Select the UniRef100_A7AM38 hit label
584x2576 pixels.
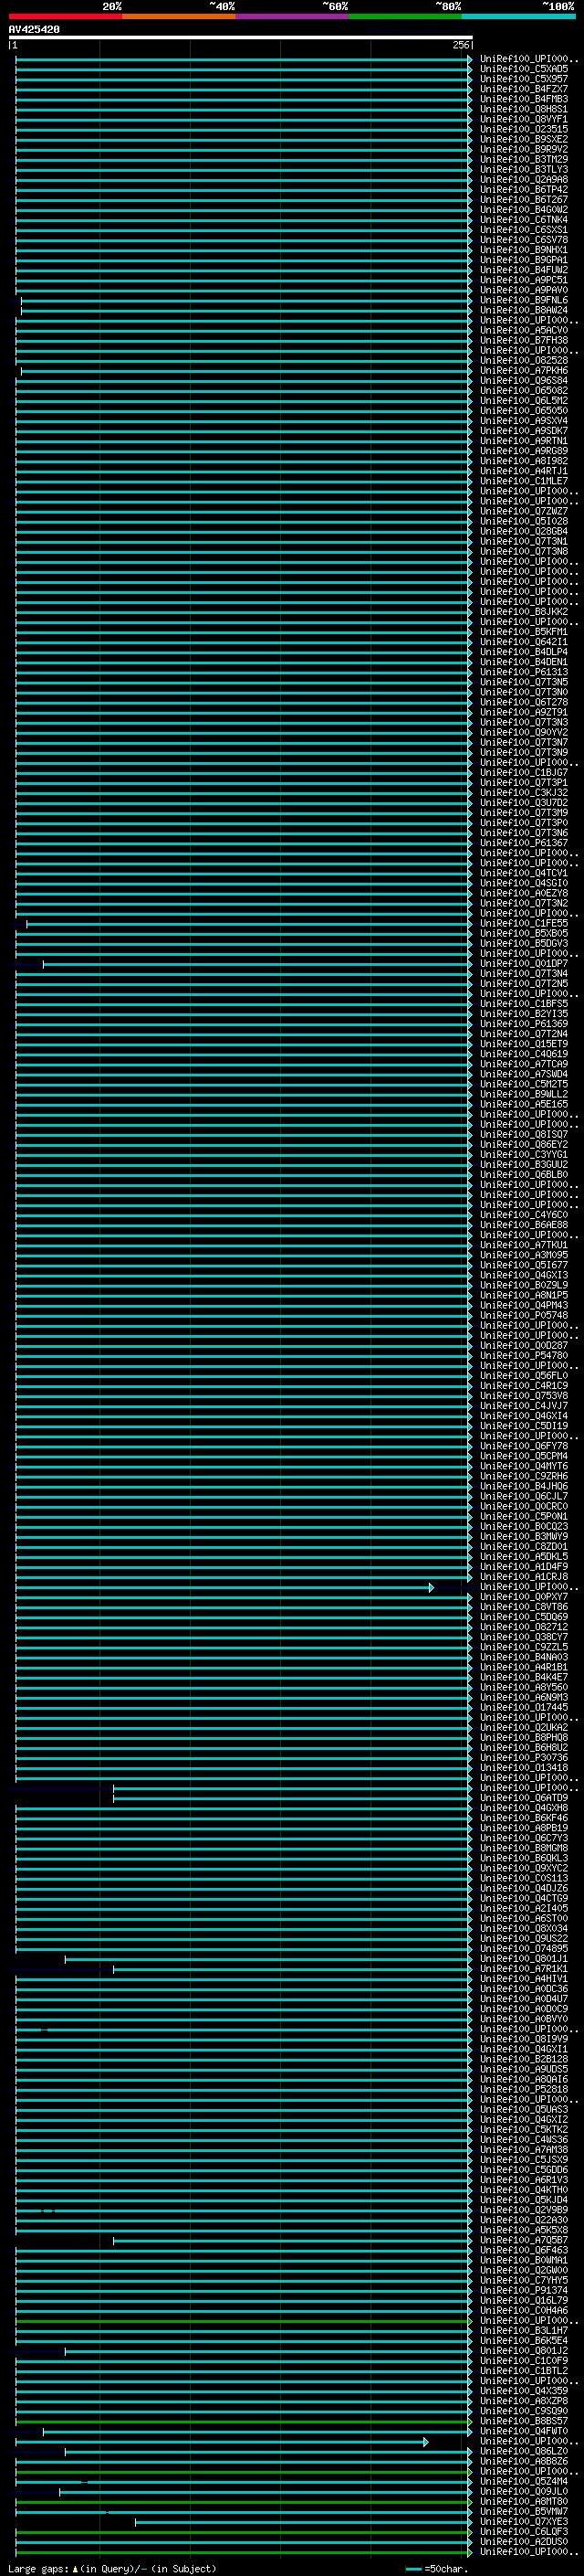[x=524, y=2149]
